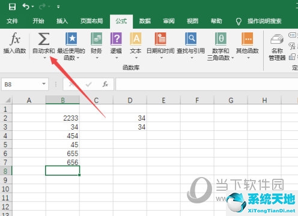Select column A header
Image resolution: width=298 pixels, height=216 pixels.
[x=29, y=100]
